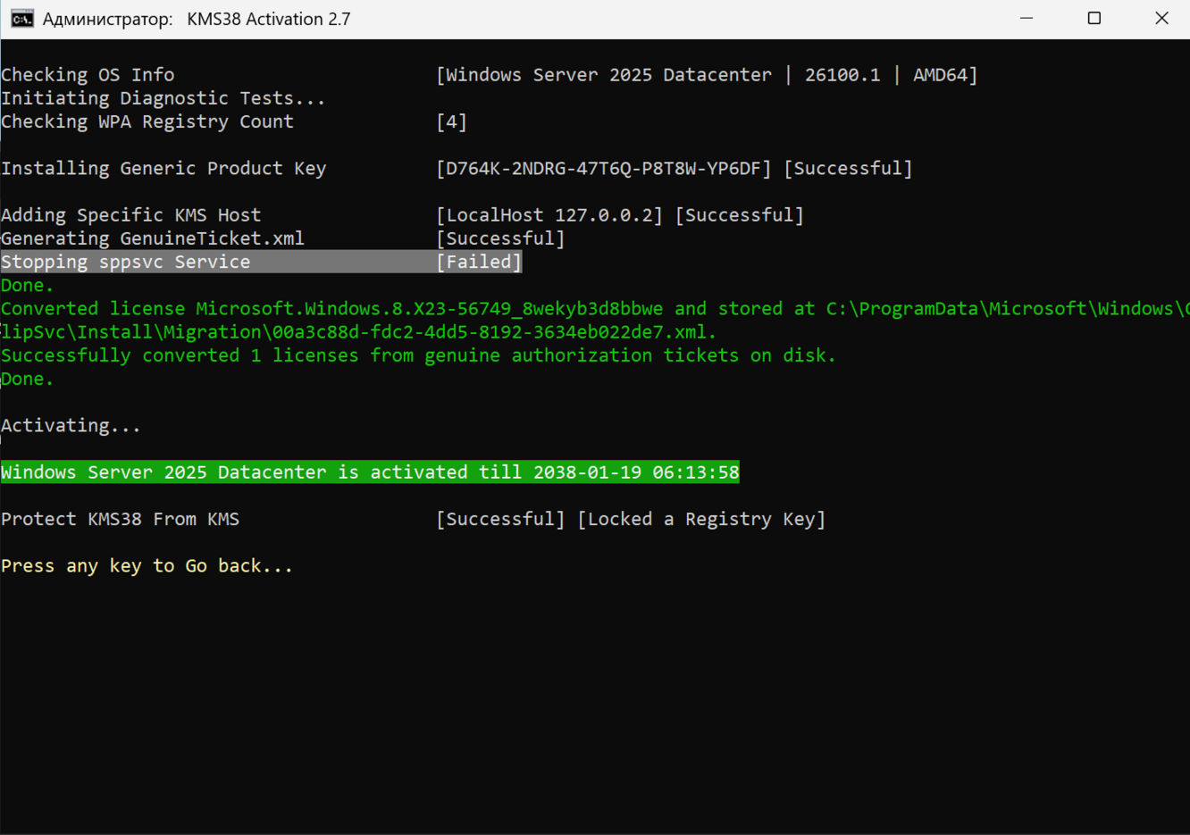Click the 'LocalHost 127.0.0.2' KMS host text
Image resolution: width=1190 pixels, height=835 pixels.
(x=549, y=215)
